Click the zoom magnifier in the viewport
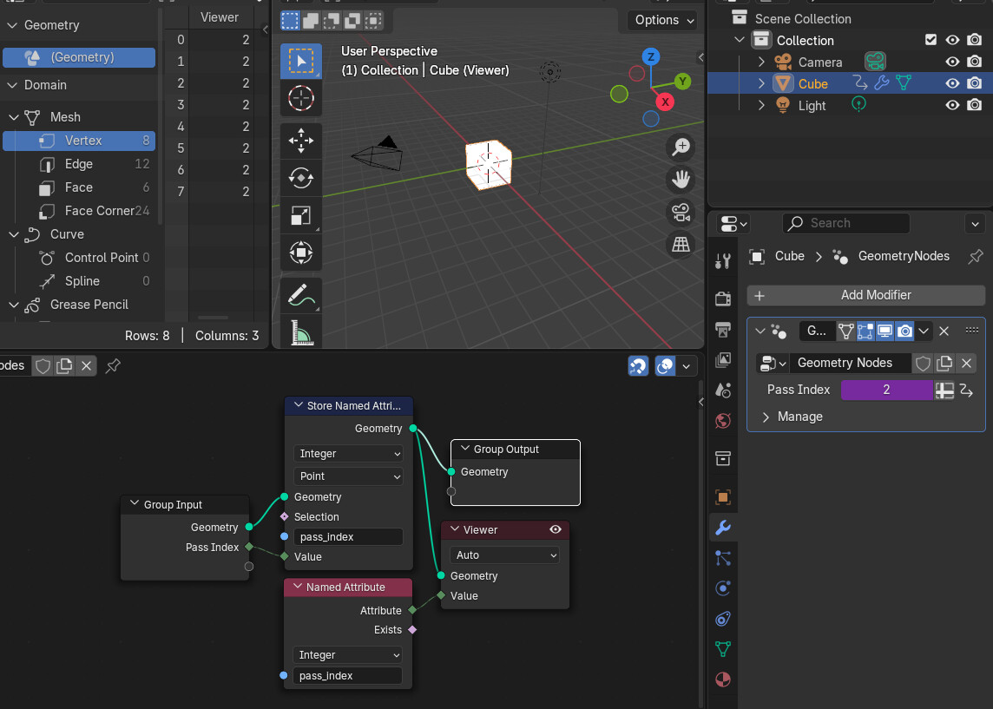 coord(681,148)
